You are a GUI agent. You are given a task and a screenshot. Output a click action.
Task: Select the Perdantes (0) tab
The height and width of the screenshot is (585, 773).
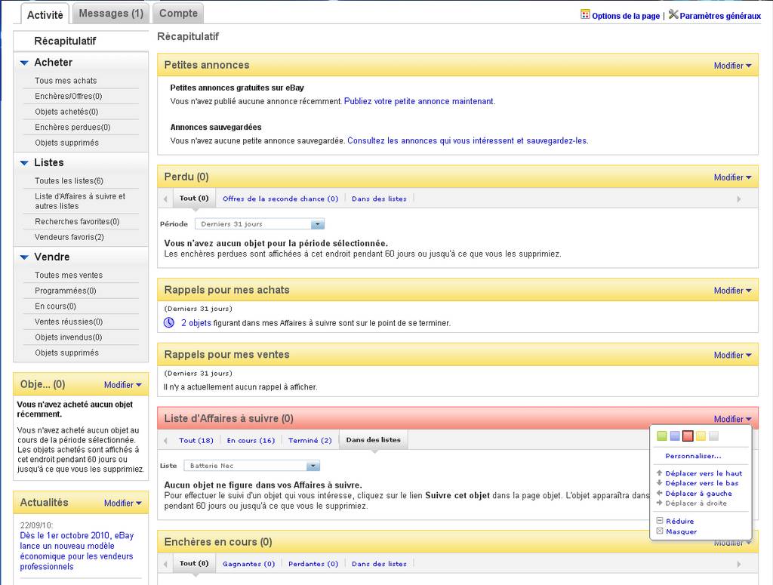[313, 564]
